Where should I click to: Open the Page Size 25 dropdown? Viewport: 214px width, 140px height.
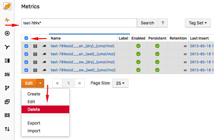[x=120, y=83]
